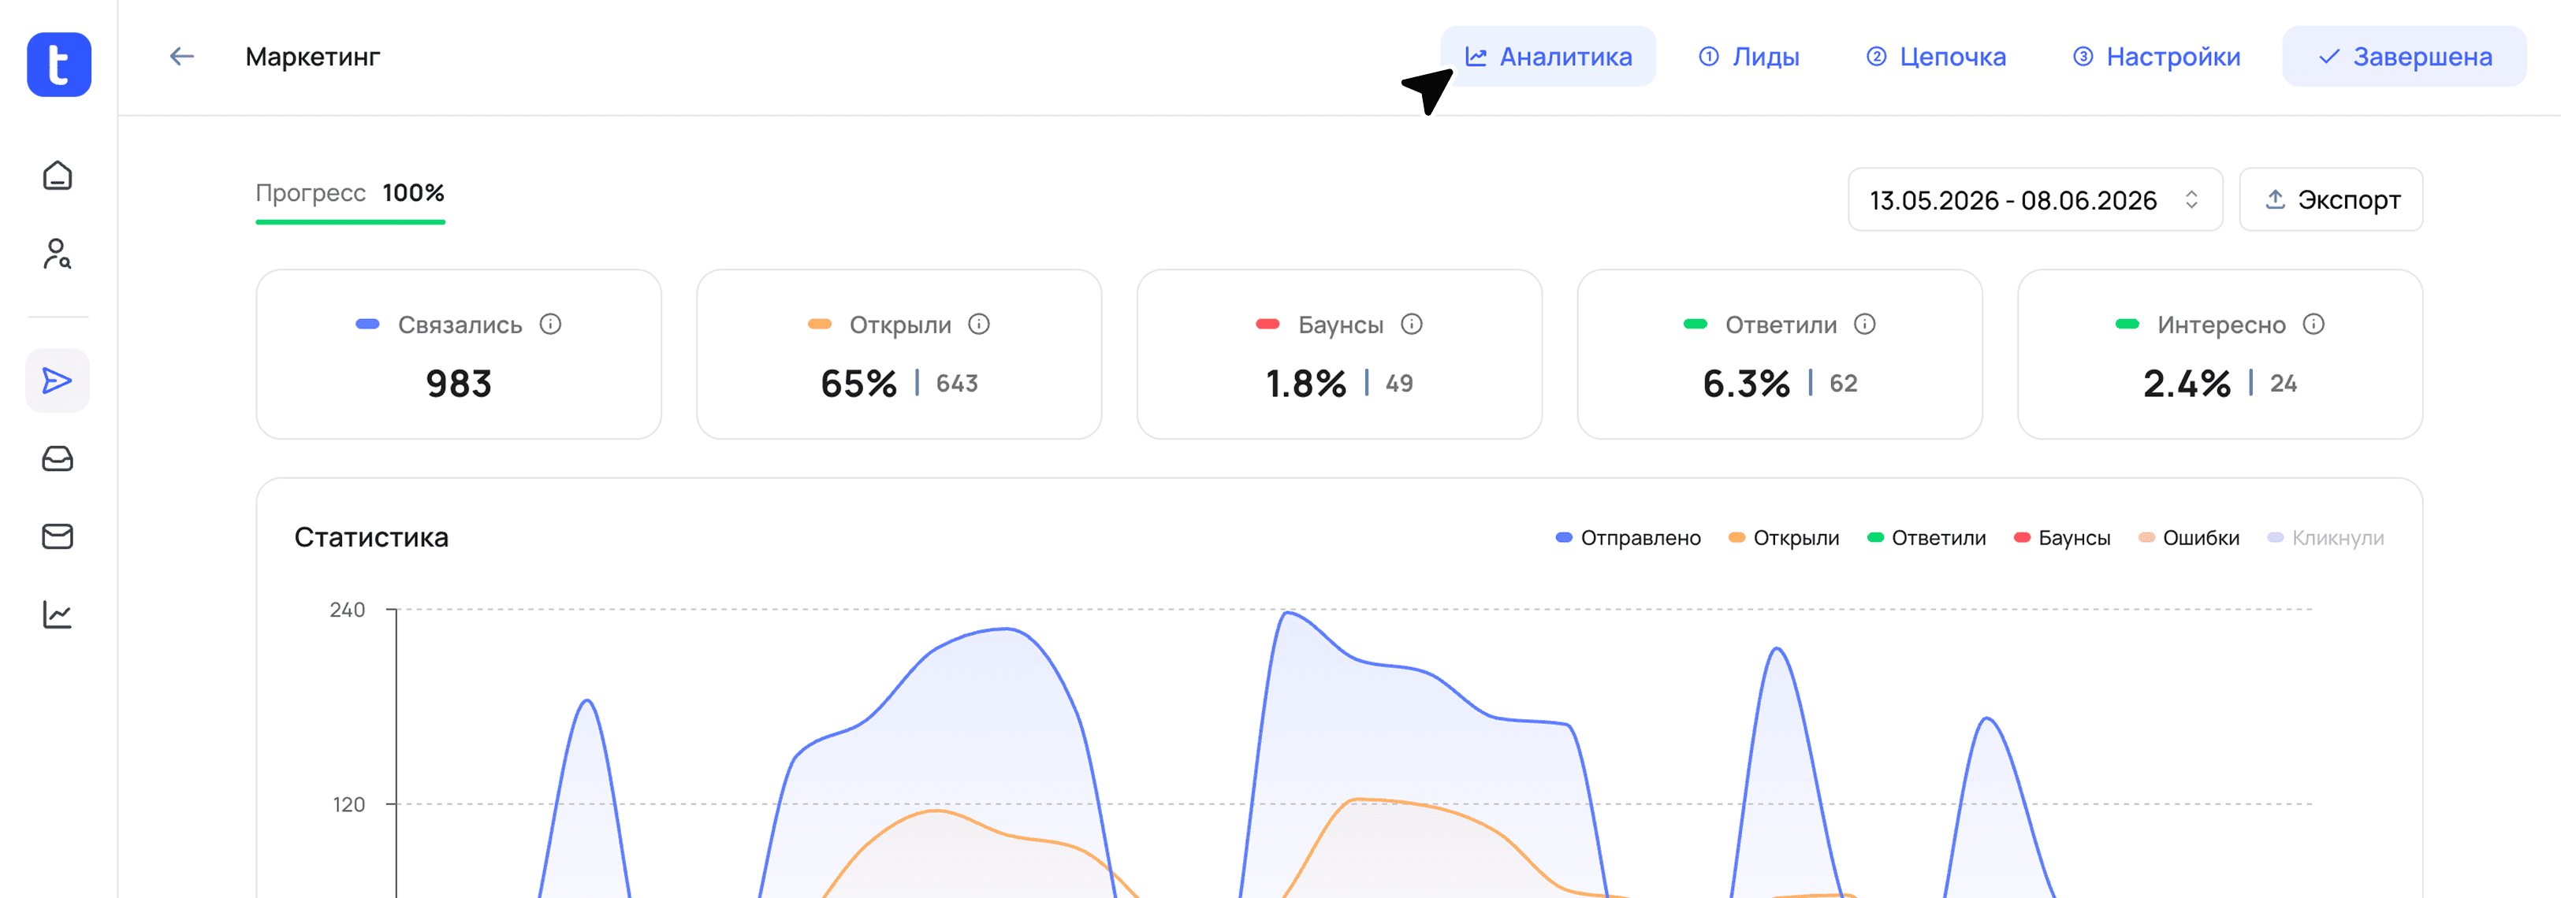Click the 24 count in Интересно card
The width and height of the screenshot is (2561, 898).
coord(2284,384)
